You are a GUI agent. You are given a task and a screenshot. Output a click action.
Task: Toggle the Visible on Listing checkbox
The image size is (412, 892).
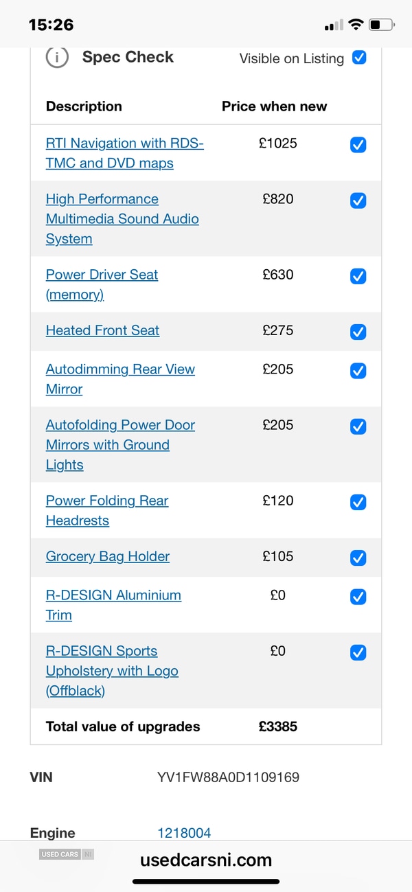pos(358,58)
